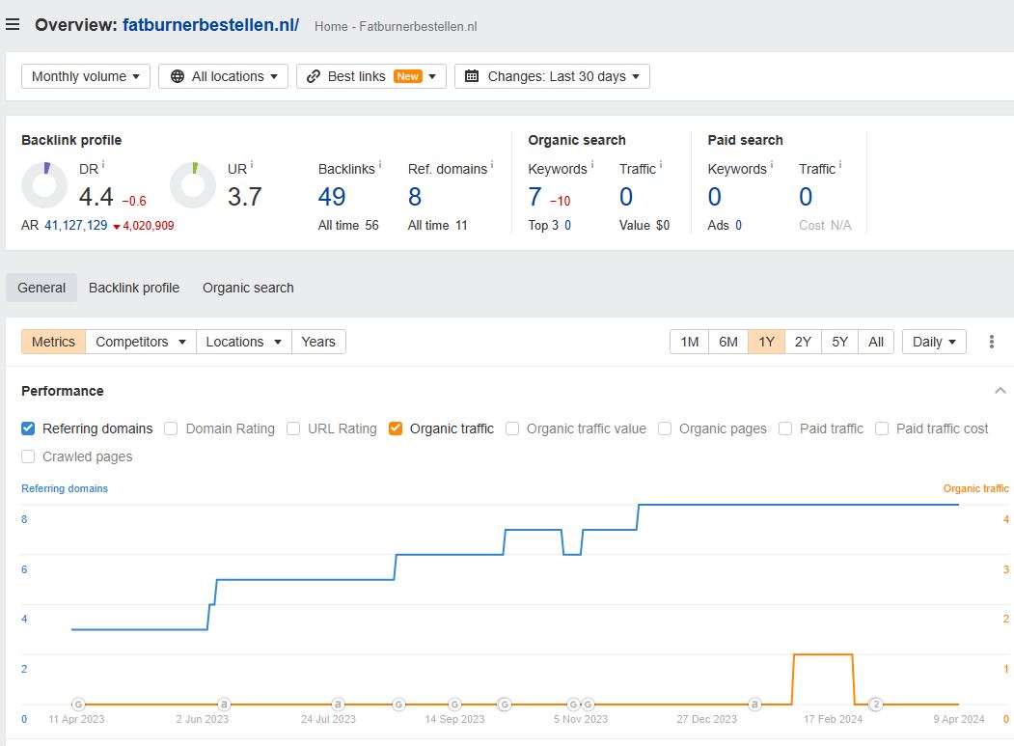Click the UR donut chart
Screen dimensions: 1014x746
click(193, 185)
